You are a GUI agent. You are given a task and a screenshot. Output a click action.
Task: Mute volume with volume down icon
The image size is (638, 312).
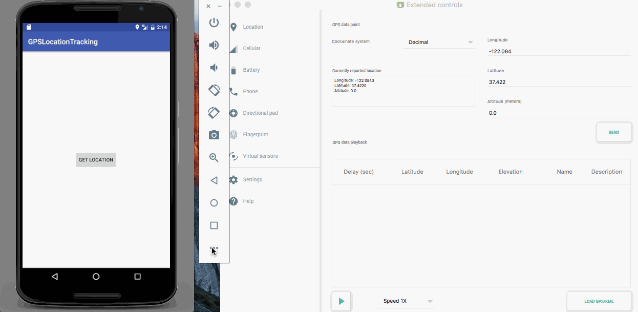pyautogui.click(x=214, y=67)
